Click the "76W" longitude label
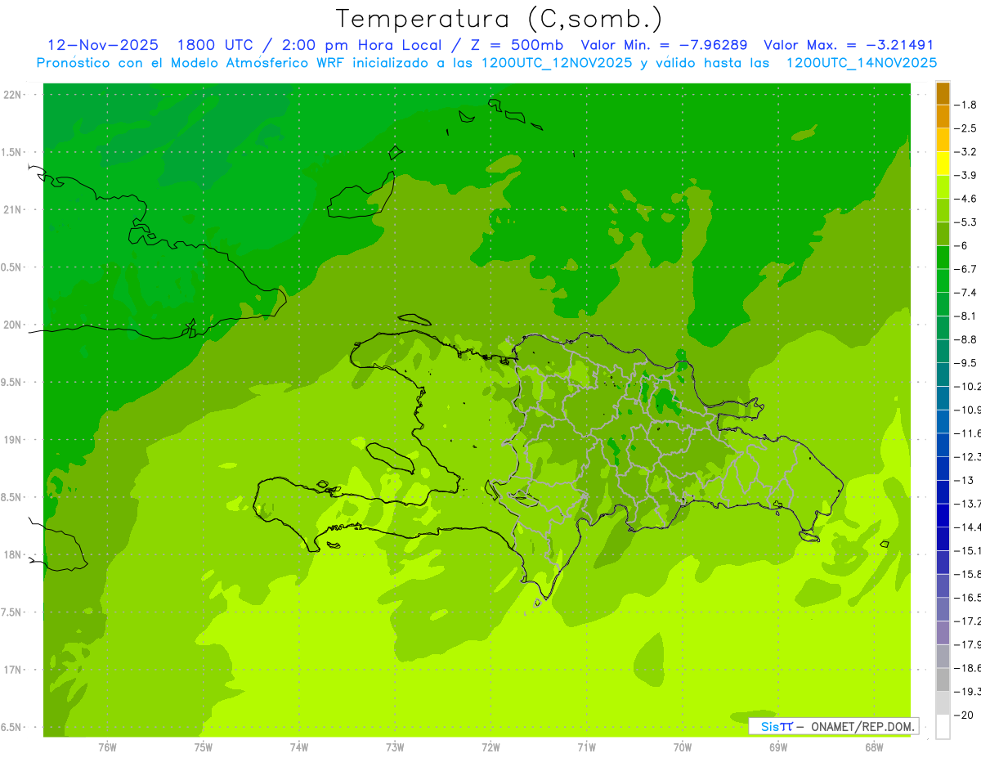This screenshot has height=758, width=981. 107,747
